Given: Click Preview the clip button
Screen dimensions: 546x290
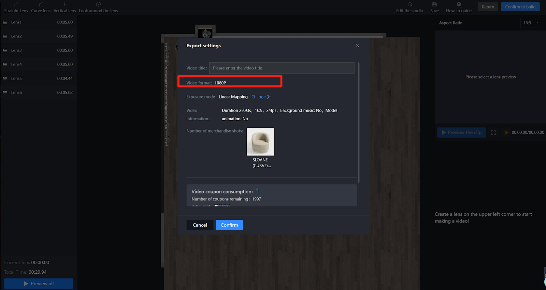Looking at the screenshot, I should [x=461, y=132].
